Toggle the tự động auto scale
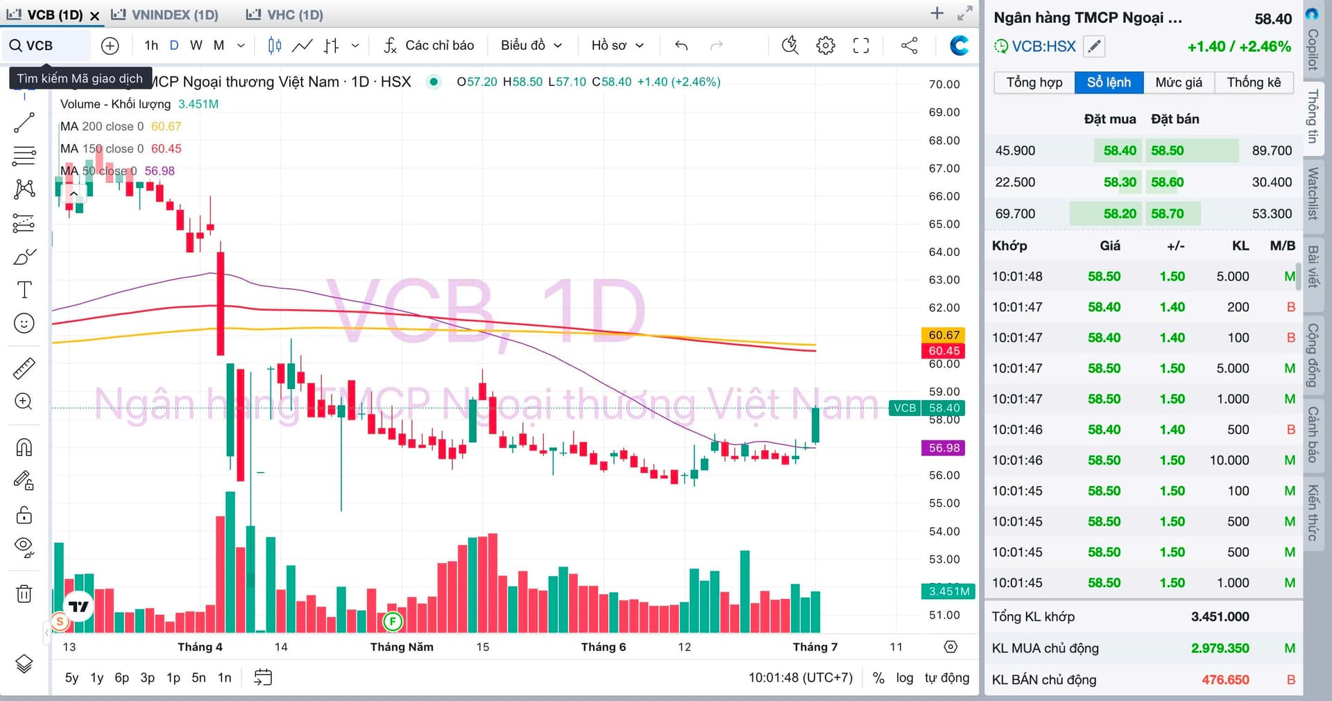1332x701 pixels. click(x=947, y=677)
